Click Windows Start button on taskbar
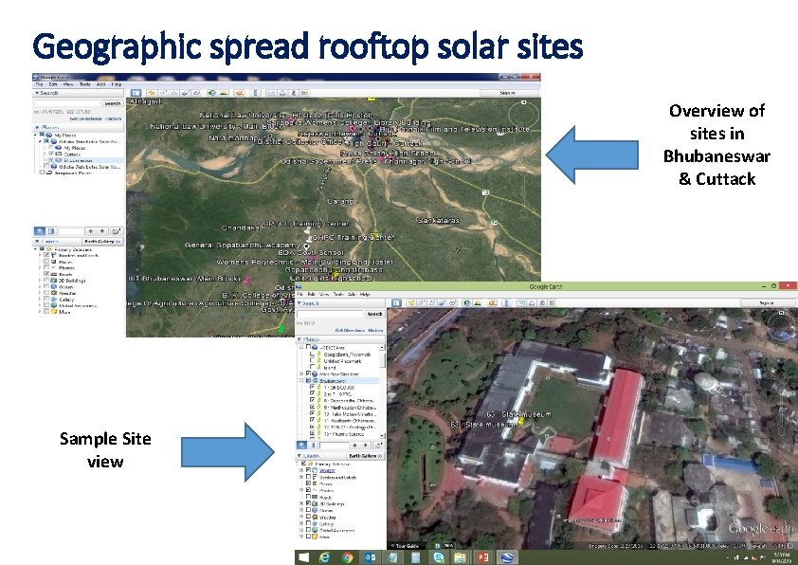798x565 pixels. [x=303, y=557]
